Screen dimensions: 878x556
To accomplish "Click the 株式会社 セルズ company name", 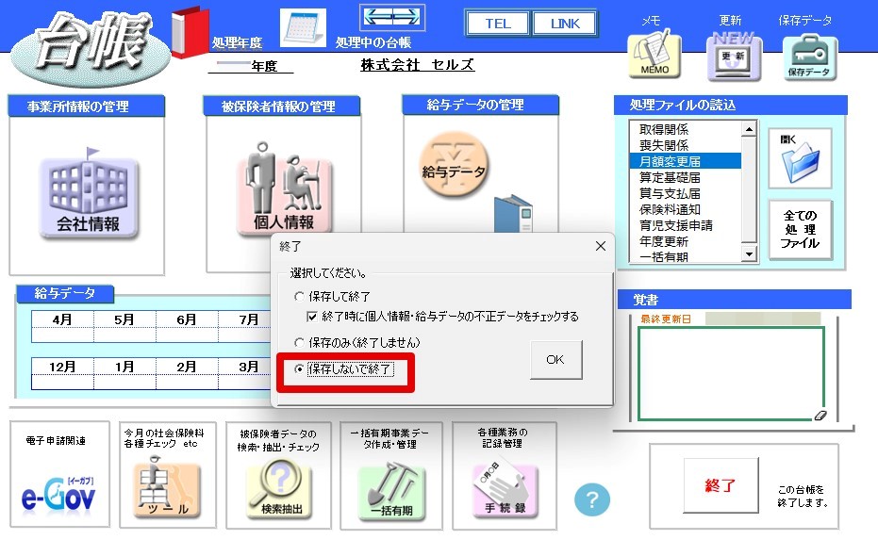I will (417, 65).
